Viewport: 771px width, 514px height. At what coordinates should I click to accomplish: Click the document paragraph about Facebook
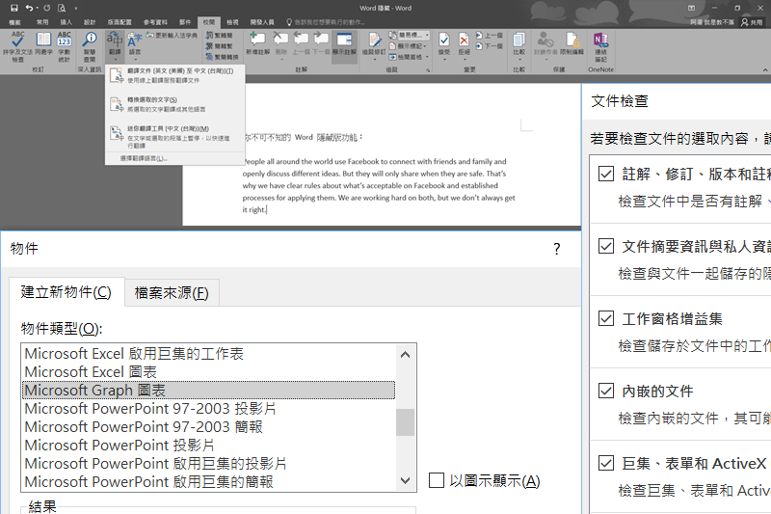[379, 185]
